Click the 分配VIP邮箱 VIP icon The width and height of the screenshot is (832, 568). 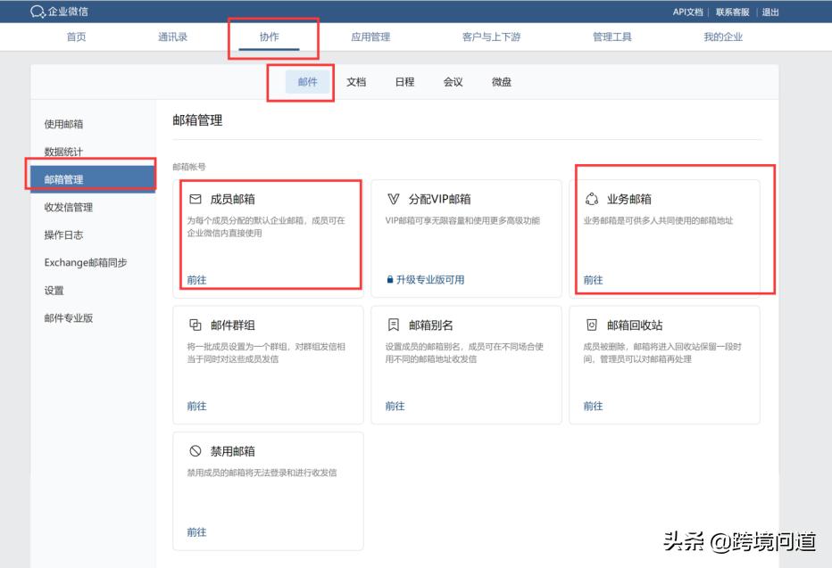(x=395, y=198)
